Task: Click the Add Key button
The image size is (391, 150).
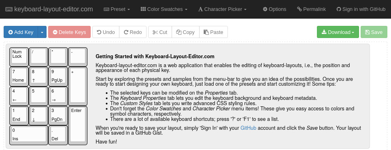Action: click(x=21, y=32)
